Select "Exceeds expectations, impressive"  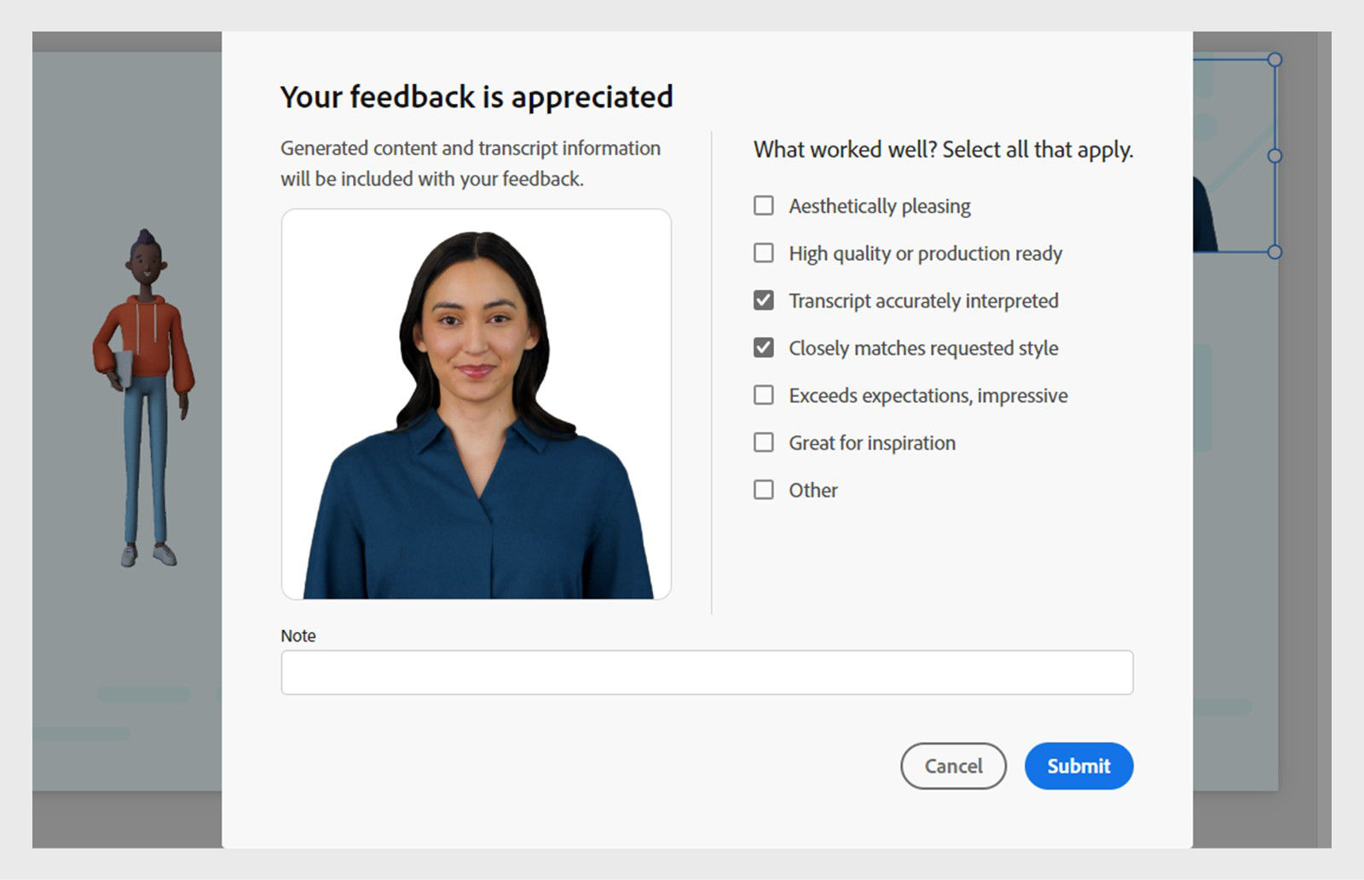(x=763, y=394)
